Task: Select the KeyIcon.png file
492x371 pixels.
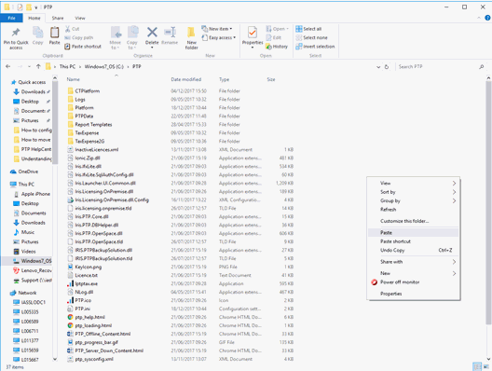Action: (x=89, y=267)
